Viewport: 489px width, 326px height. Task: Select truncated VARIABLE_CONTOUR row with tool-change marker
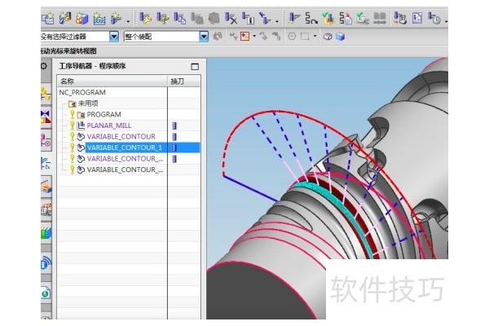click(x=125, y=158)
